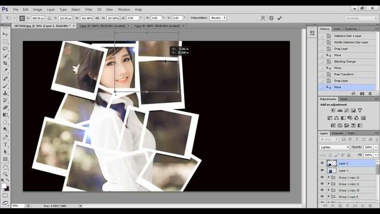380x214 pixels.
Task: Hide Layer 1 visibility eye
Action: click(322, 171)
